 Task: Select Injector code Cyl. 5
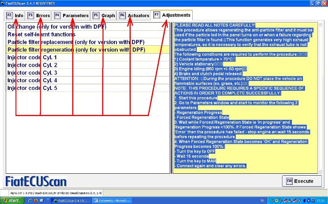(x=88, y=88)
